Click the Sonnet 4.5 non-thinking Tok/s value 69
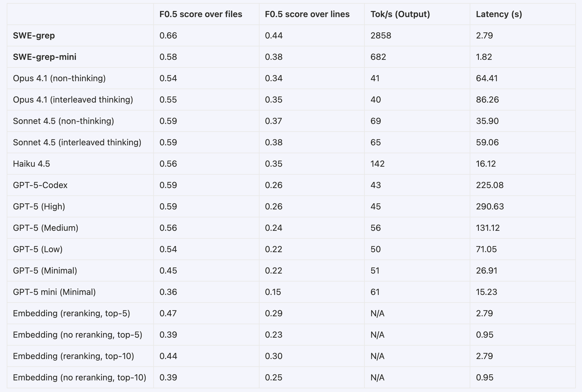 point(376,121)
